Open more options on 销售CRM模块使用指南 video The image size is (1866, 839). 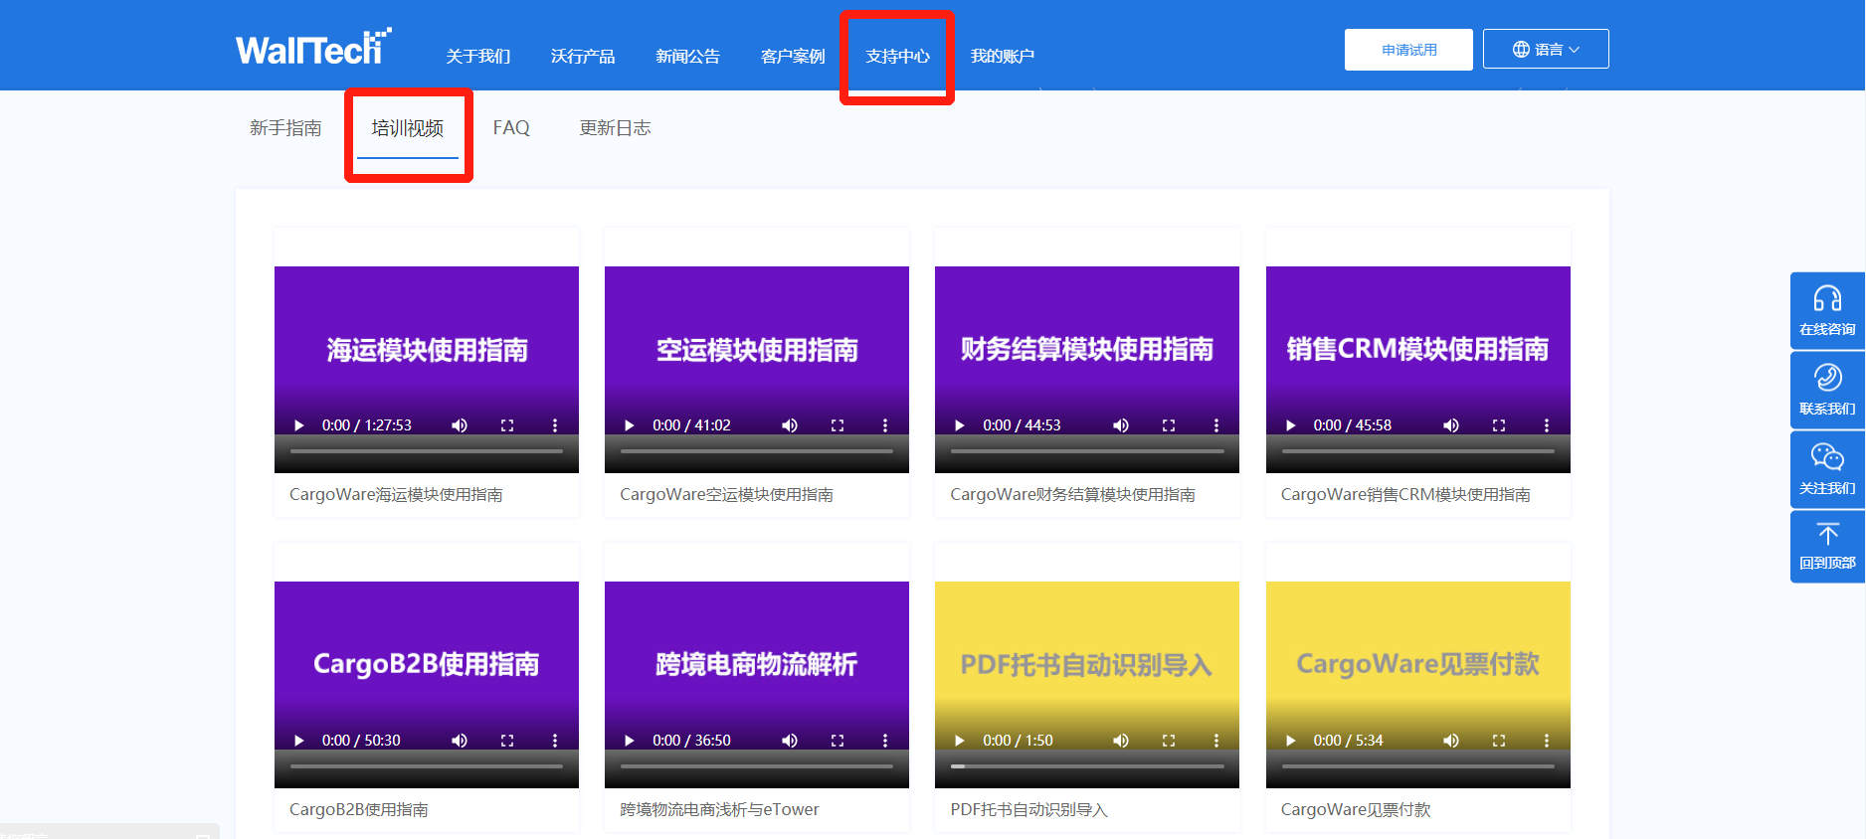(1546, 425)
